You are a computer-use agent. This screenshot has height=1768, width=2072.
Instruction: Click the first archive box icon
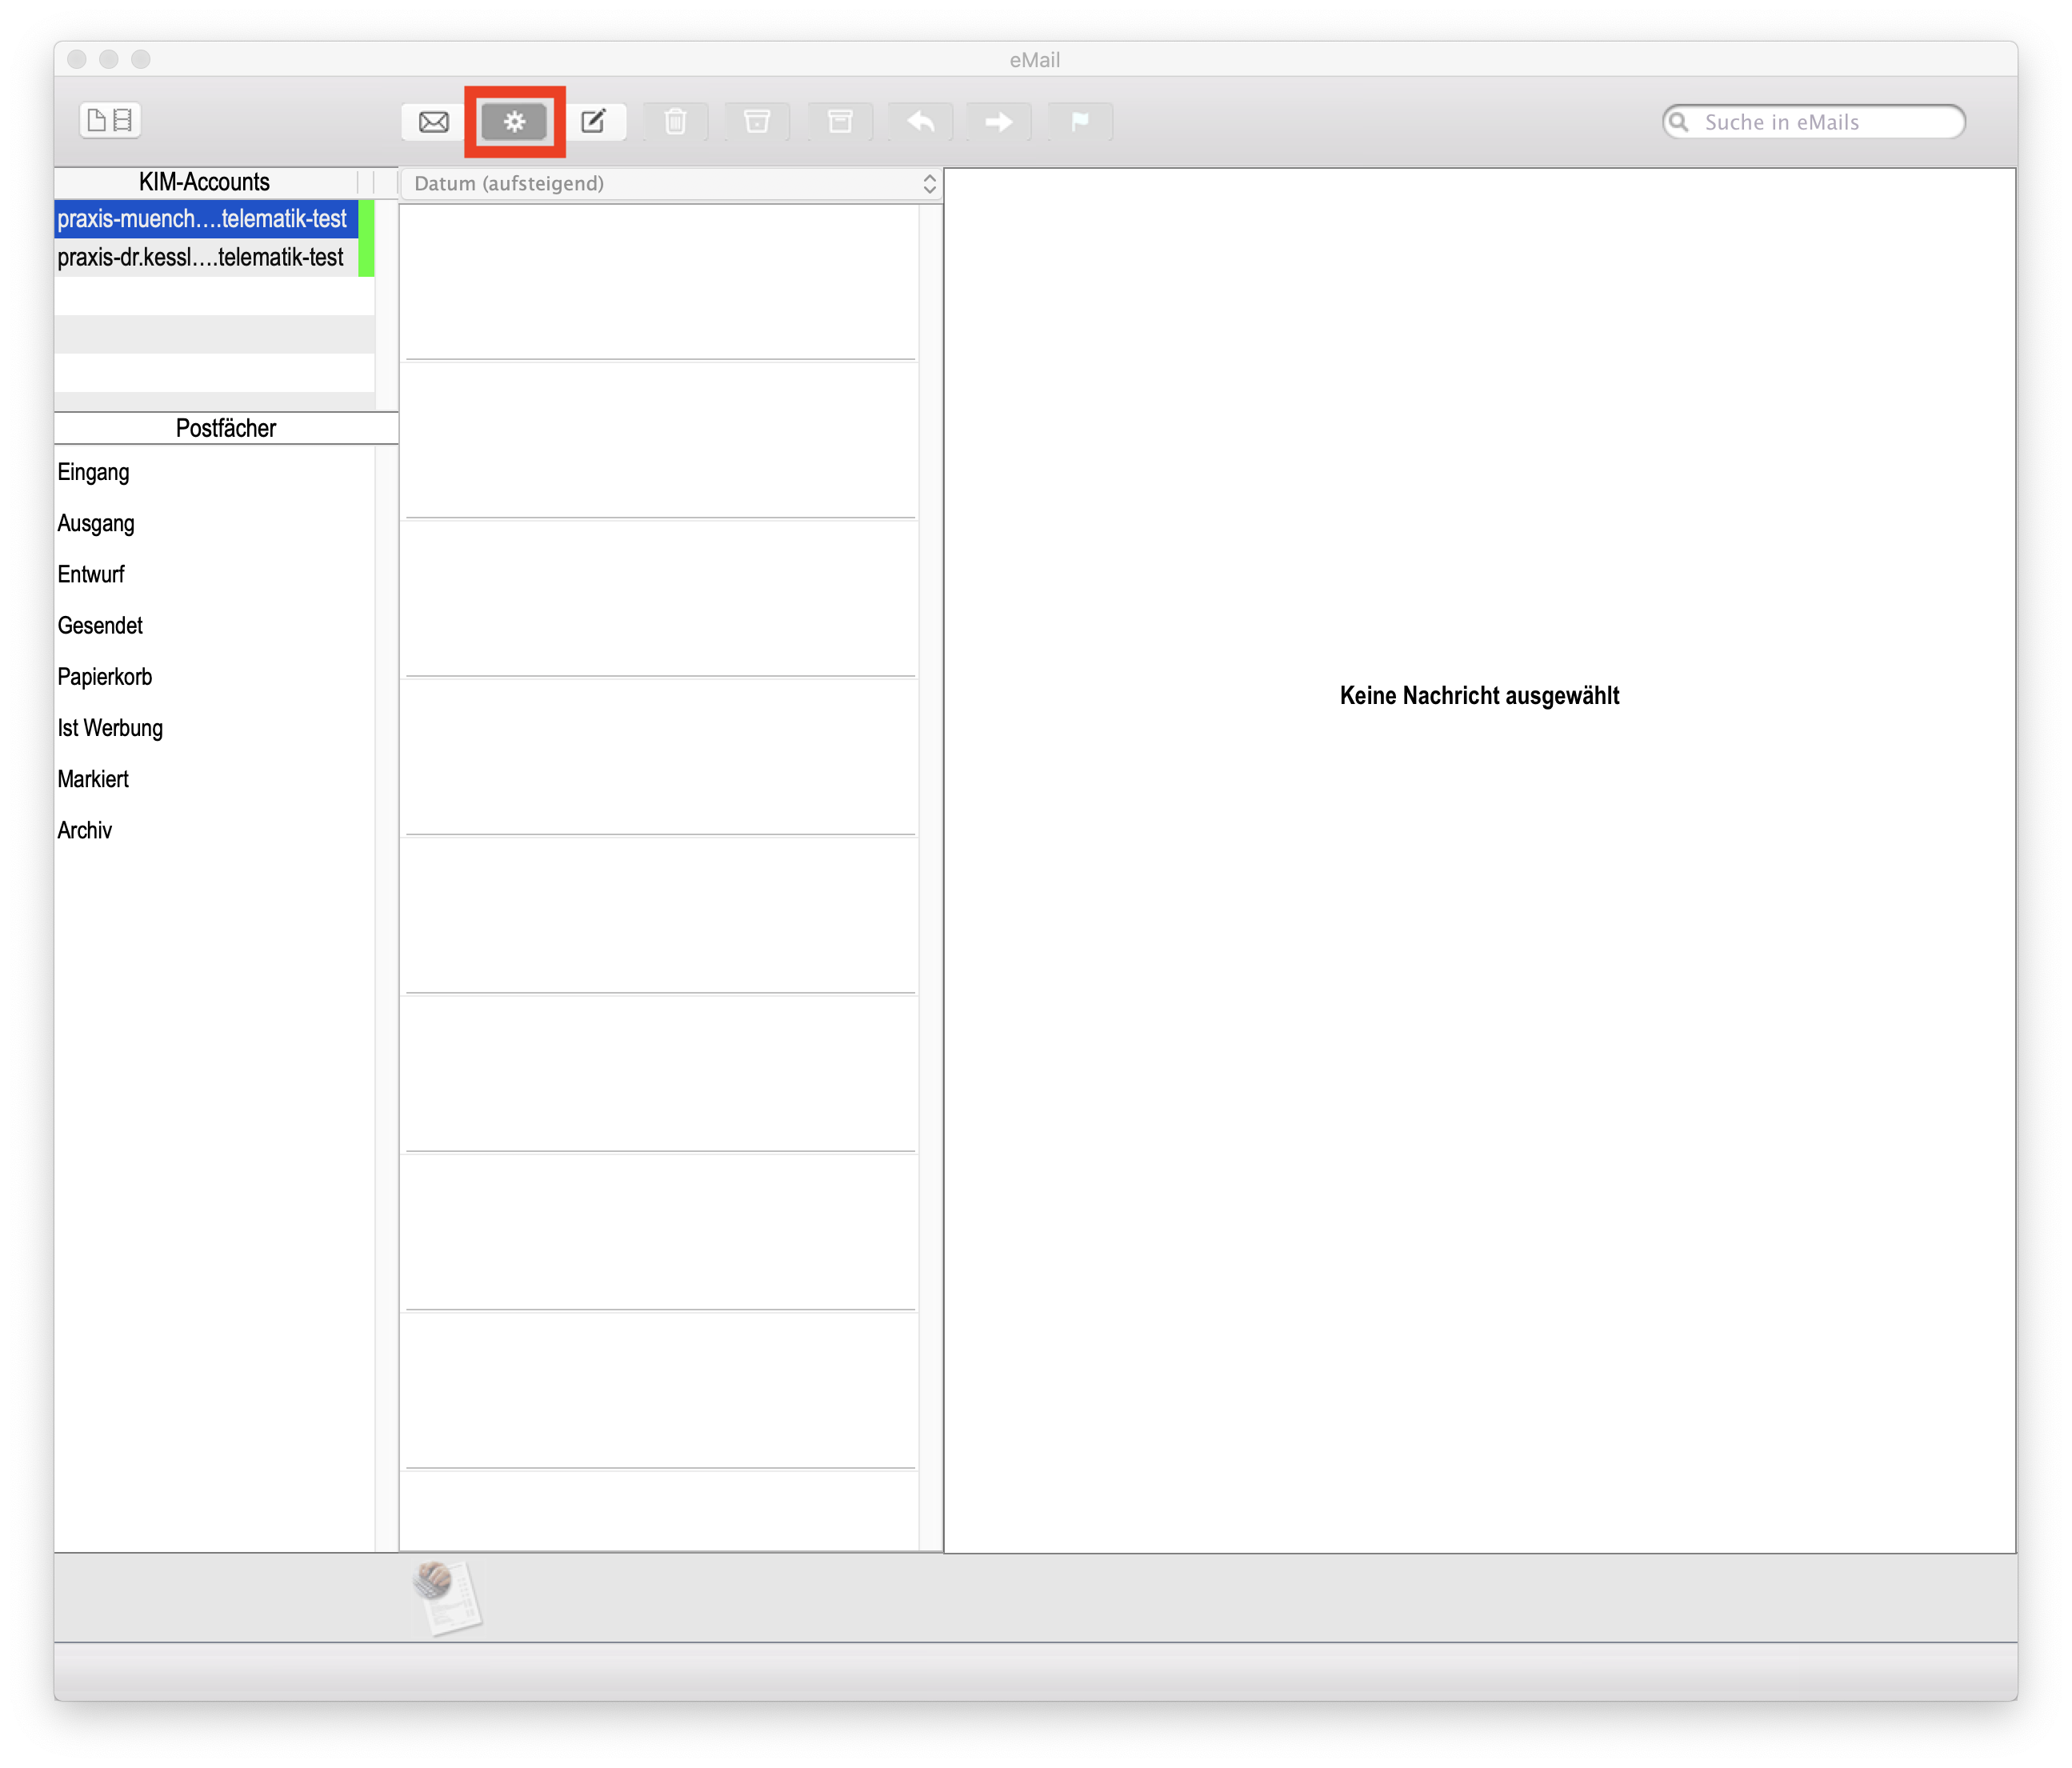click(x=757, y=122)
